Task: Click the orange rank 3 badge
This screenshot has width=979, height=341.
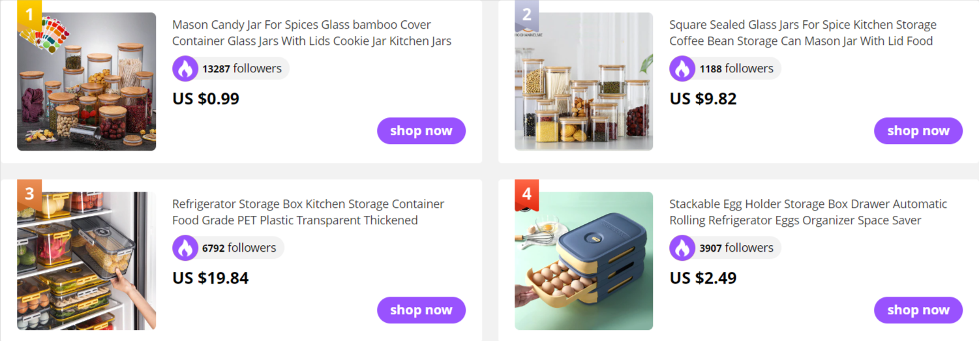Action: pyautogui.click(x=29, y=195)
